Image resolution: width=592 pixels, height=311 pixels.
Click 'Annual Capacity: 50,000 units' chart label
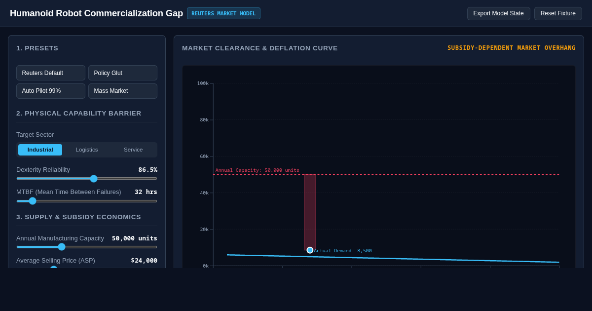tap(257, 170)
